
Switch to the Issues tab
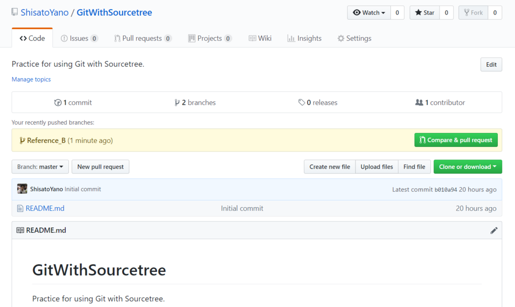pyautogui.click(x=79, y=38)
